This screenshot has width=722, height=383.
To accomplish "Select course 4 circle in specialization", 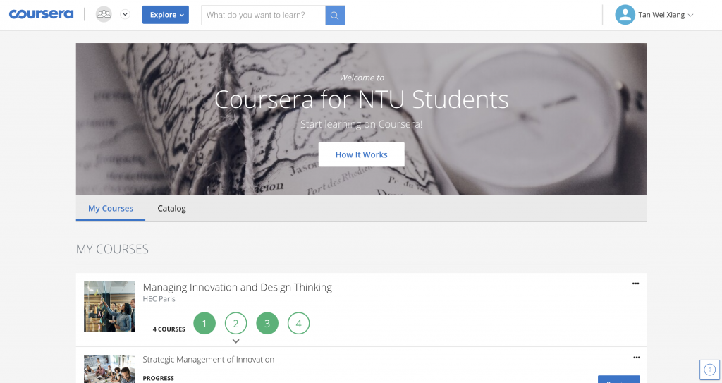I will pos(298,324).
